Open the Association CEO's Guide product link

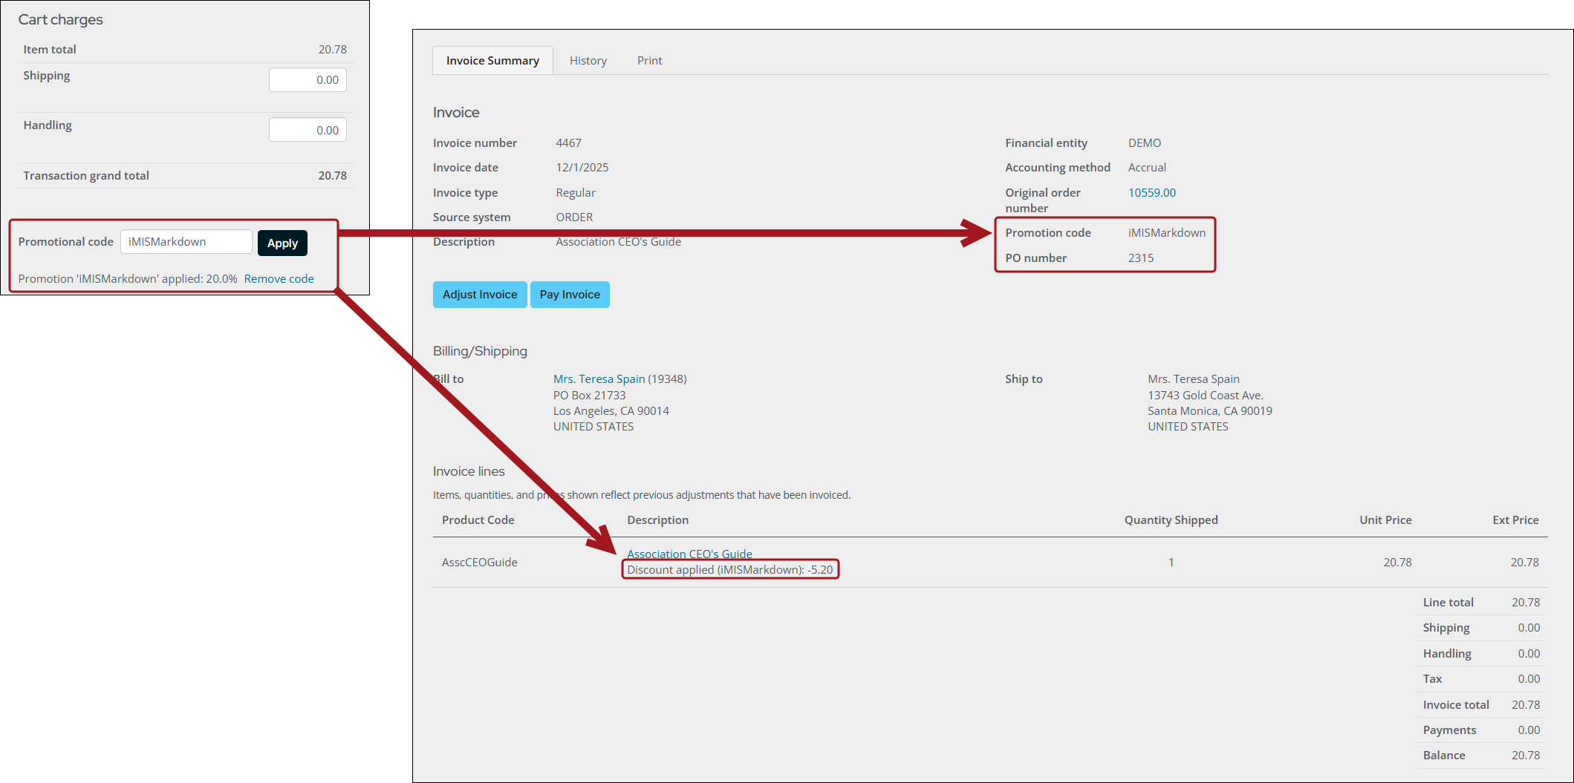coord(689,554)
